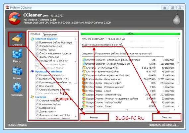Uncheck Файлы "cookie" under Internet Explorer
The width and height of the screenshot is (189, 133).
[37, 50]
